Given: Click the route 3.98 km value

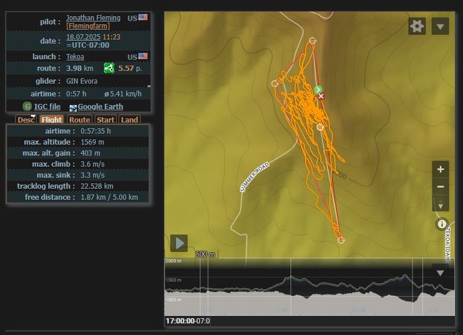Looking at the screenshot, I should [80, 69].
